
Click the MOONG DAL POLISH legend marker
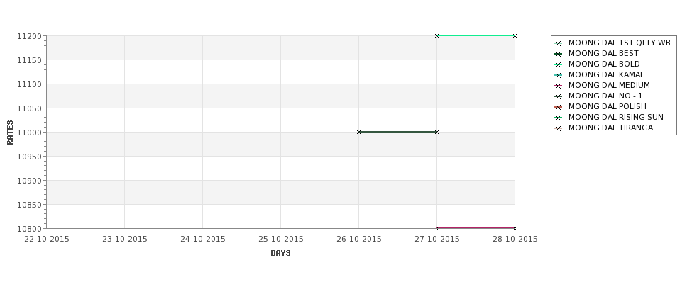coord(559,106)
